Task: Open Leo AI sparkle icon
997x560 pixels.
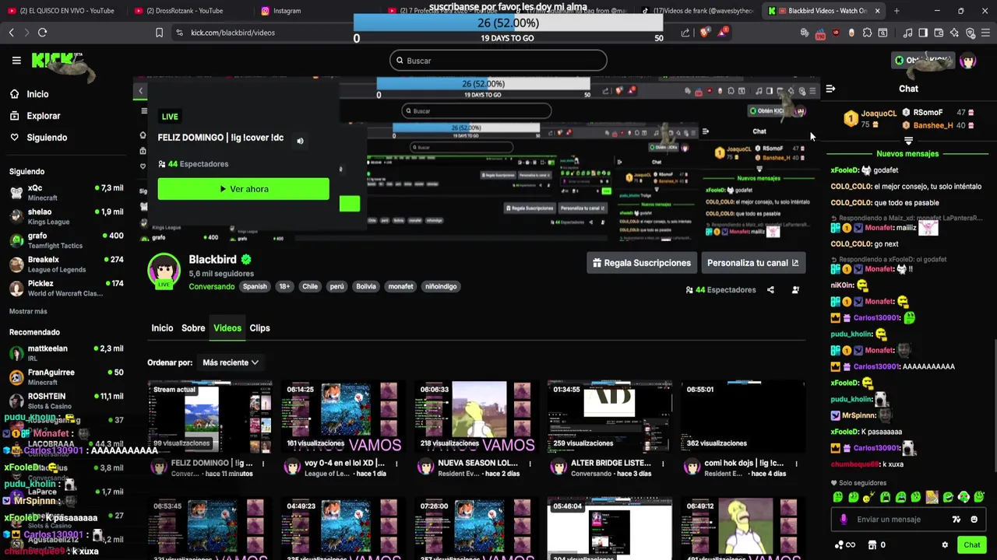Action: [x=954, y=33]
